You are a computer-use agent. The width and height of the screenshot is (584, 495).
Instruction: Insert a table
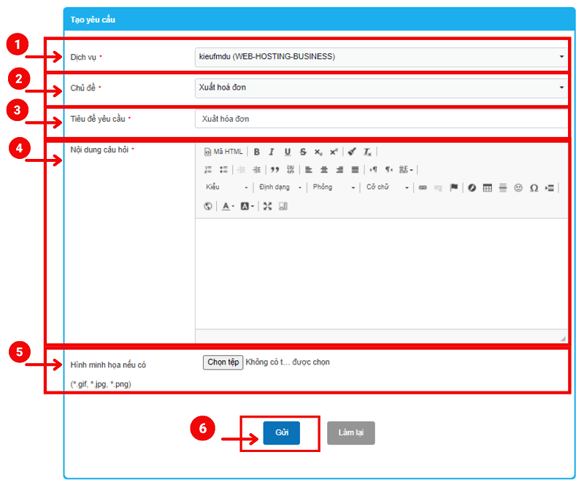(x=488, y=187)
